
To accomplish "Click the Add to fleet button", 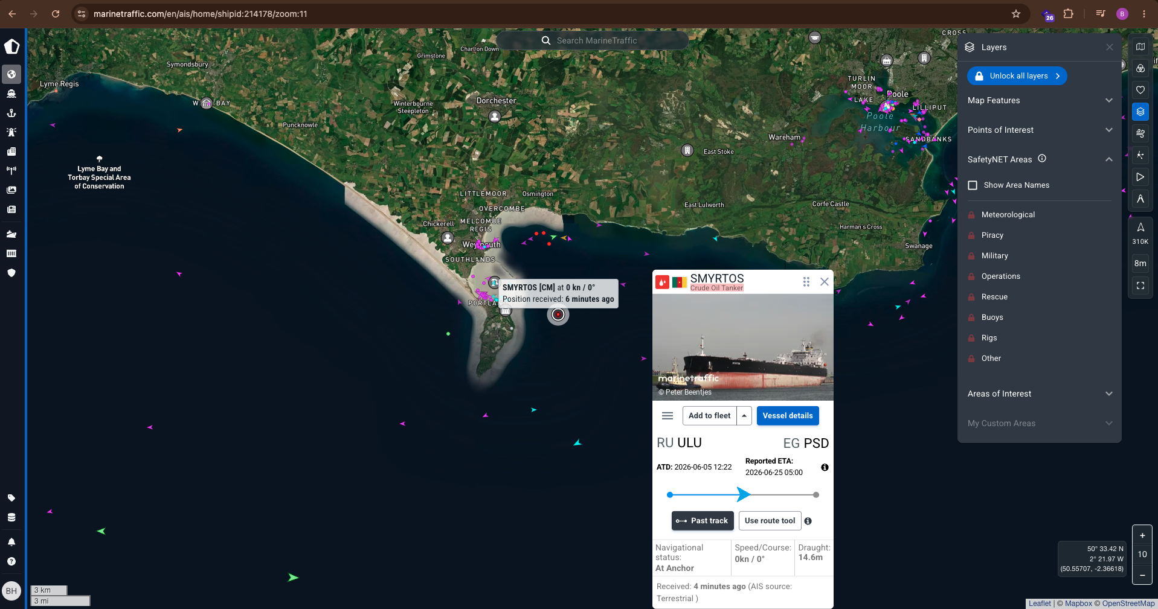I will point(710,416).
